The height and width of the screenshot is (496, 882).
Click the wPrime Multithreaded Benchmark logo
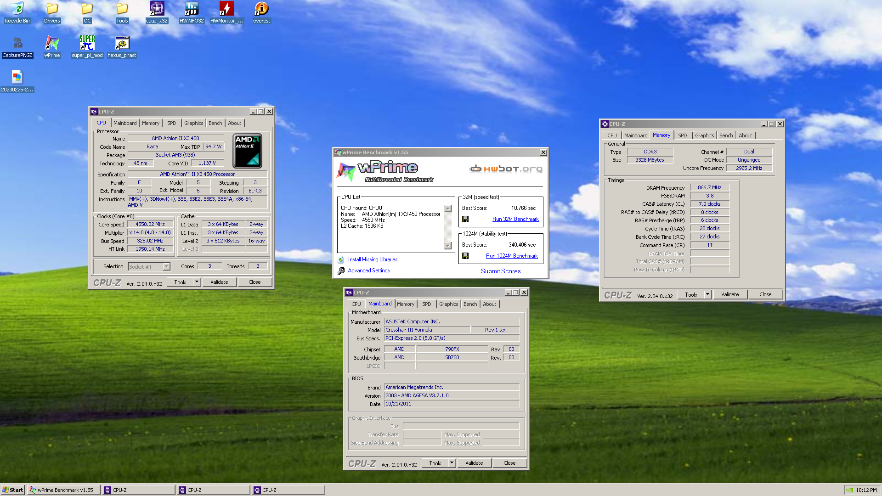click(x=385, y=172)
